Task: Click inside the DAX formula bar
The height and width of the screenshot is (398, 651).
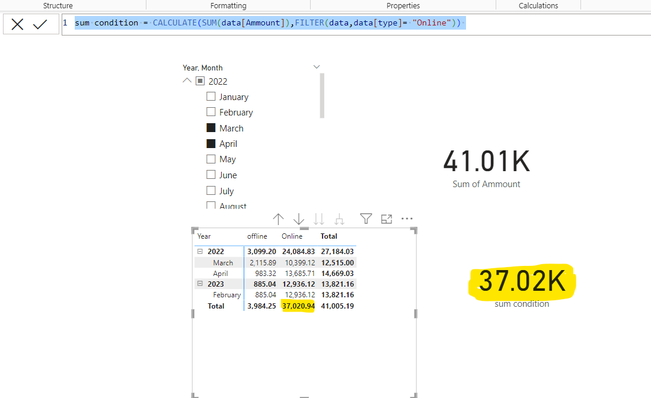Action: [x=356, y=24]
